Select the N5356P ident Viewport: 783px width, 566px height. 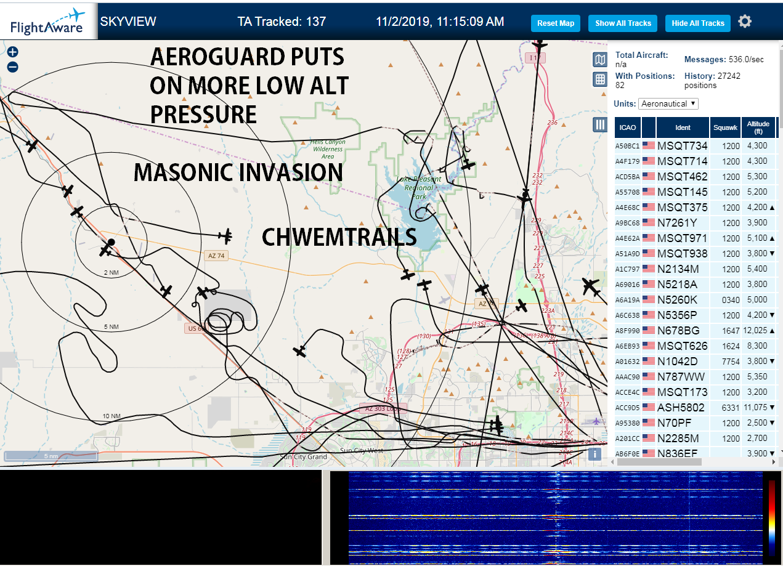[678, 315]
